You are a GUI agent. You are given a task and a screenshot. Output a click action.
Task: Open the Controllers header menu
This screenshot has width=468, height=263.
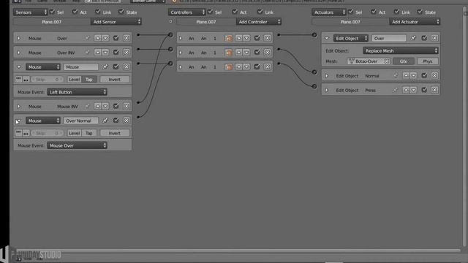187,12
